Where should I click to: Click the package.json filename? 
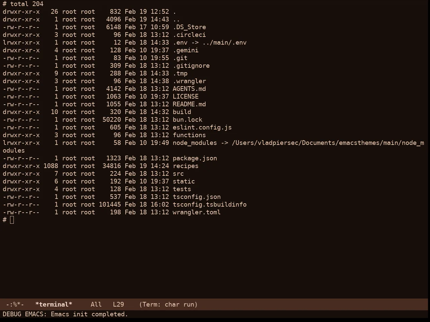point(195,158)
